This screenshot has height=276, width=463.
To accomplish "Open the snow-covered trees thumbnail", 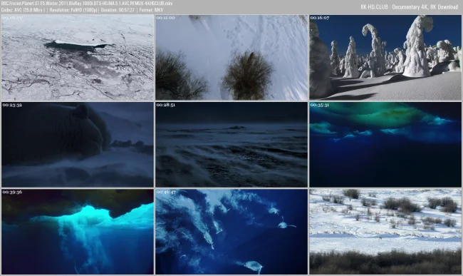I will click(x=385, y=57).
